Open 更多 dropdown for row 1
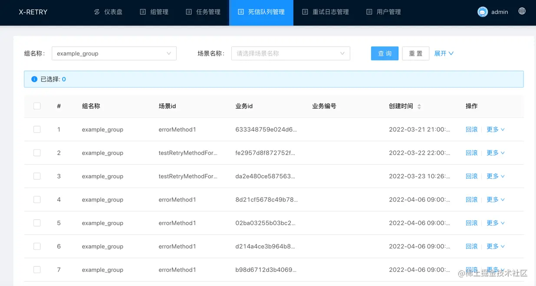 coord(496,130)
